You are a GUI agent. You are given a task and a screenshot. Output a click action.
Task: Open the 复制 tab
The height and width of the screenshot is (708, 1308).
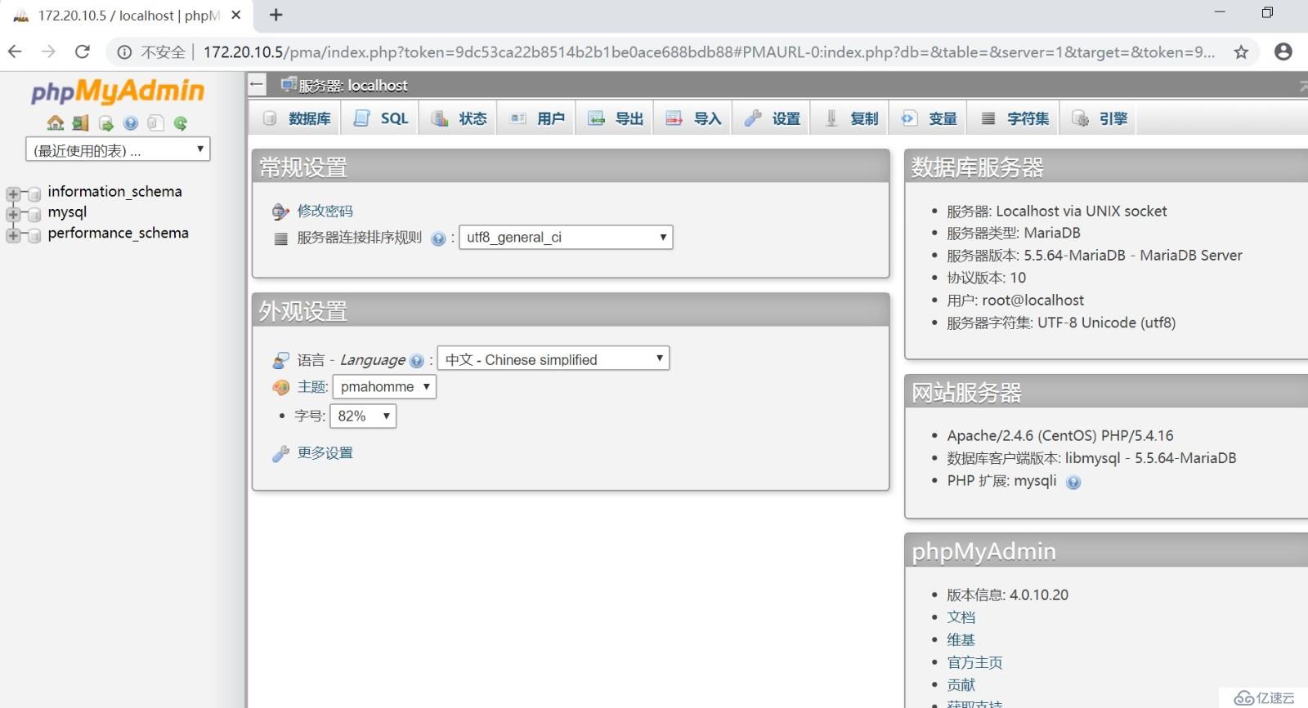[851, 119]
